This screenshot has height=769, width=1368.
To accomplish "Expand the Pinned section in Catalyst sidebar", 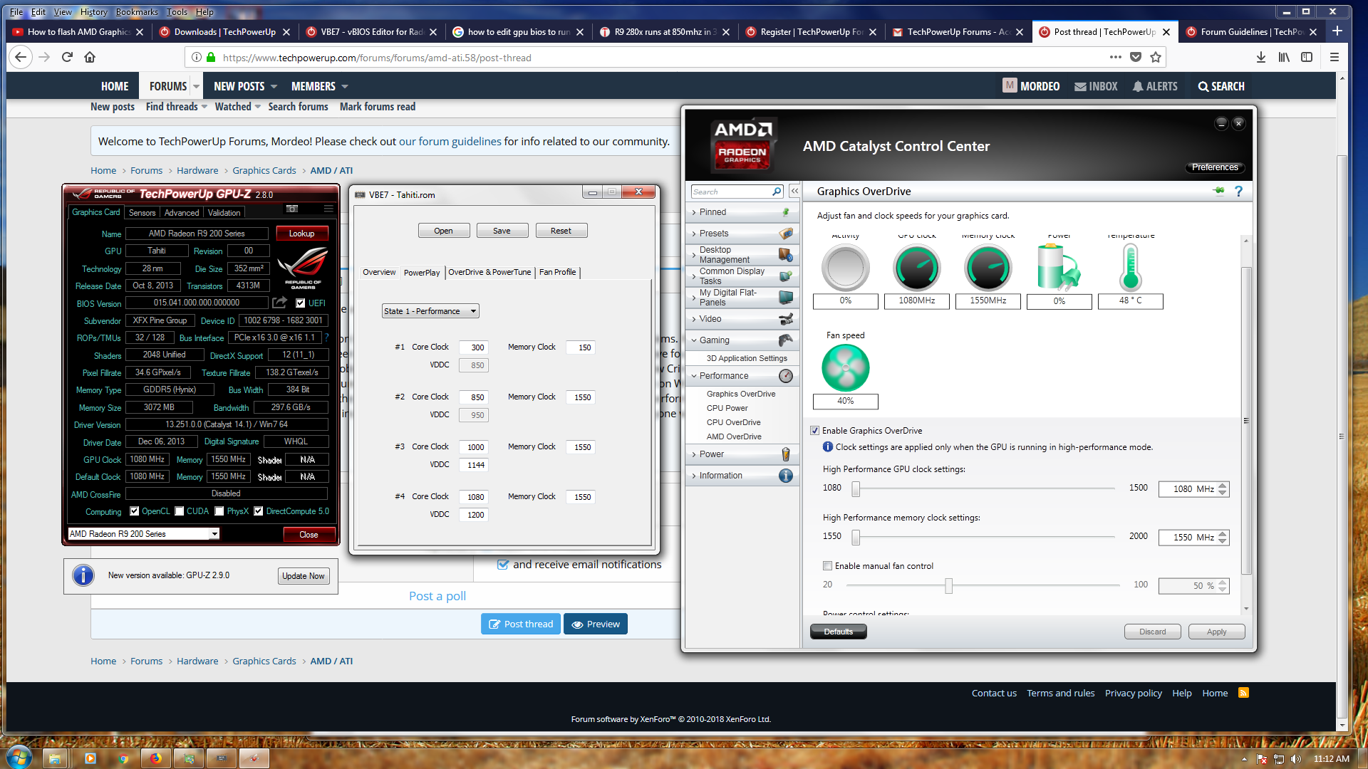I will (x=693, y=212).
